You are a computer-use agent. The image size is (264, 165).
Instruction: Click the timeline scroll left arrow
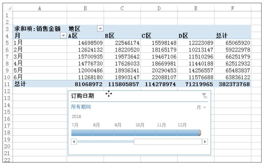pos(74,142)
